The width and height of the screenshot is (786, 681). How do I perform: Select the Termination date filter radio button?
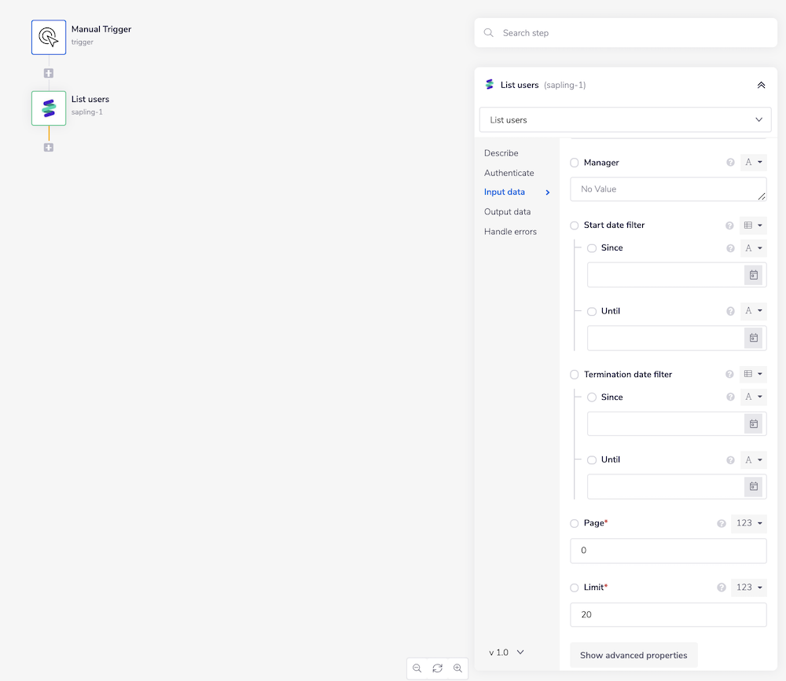pos(575,375)
